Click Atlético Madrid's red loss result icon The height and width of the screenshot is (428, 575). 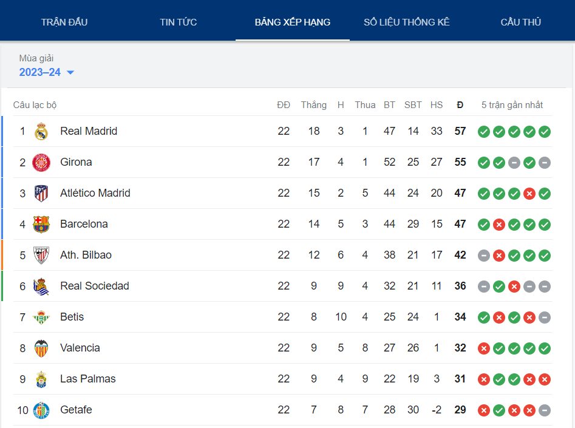529,194
